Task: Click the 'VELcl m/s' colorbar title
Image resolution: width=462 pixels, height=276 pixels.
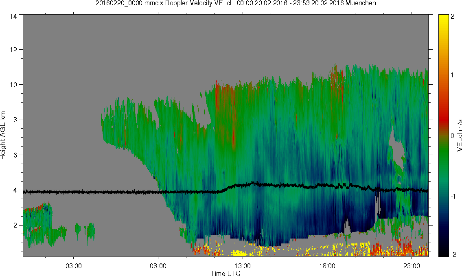Action: coord(459,136)
